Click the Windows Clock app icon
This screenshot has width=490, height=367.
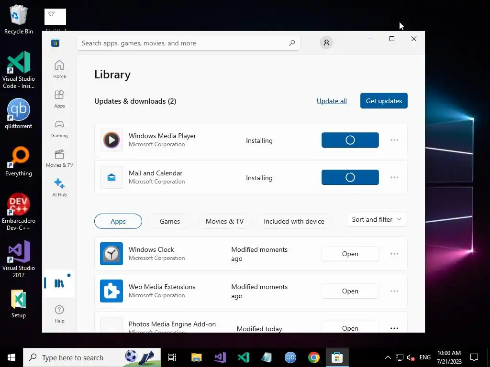pyautogui.click(x=111, y=254)
